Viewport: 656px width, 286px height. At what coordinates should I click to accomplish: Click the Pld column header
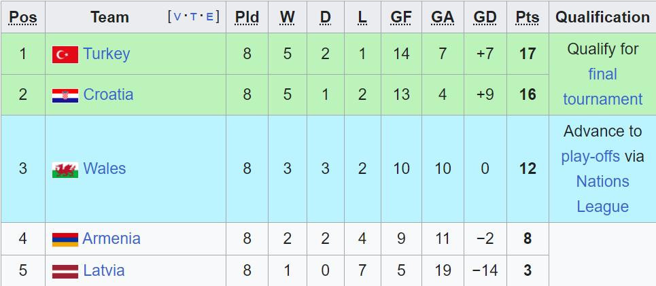(247, 18)
